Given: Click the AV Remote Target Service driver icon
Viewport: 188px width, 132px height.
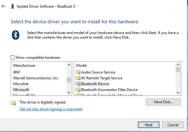Looking at the screenshot, I should tap(78, 78).
